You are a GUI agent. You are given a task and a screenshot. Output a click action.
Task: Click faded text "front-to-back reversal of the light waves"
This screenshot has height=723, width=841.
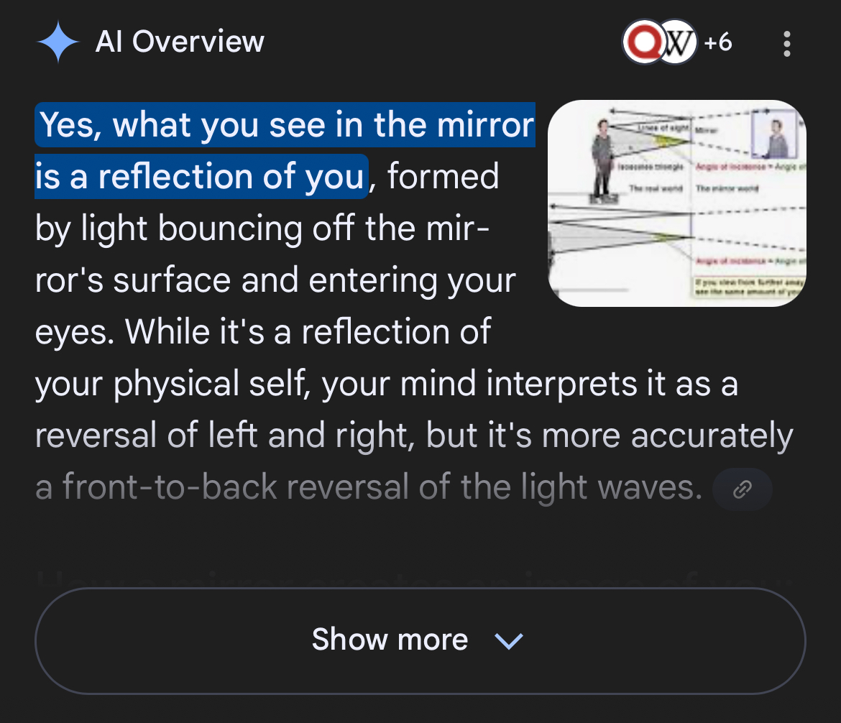(381, 487)
